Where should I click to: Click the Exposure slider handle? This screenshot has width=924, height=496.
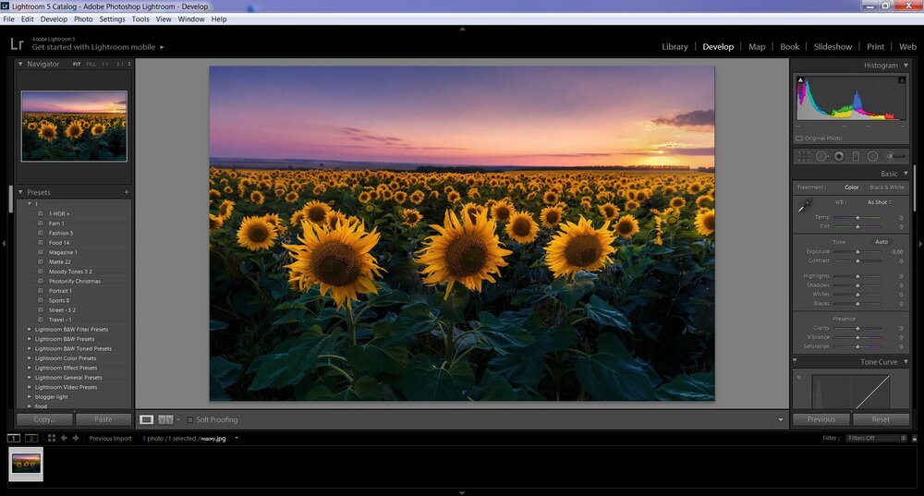(x=857, y=251)
